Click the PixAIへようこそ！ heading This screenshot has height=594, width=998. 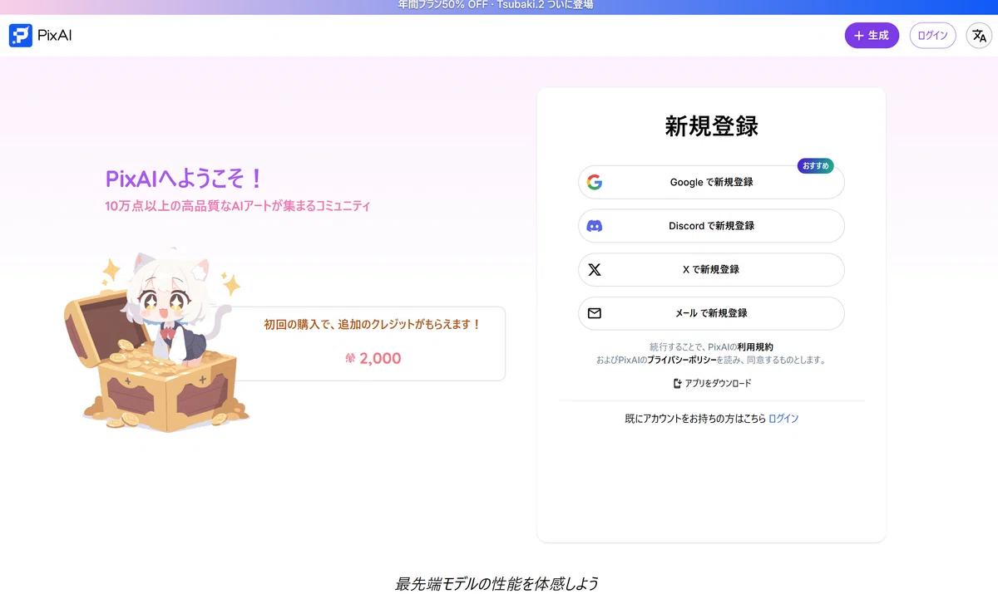185,179
